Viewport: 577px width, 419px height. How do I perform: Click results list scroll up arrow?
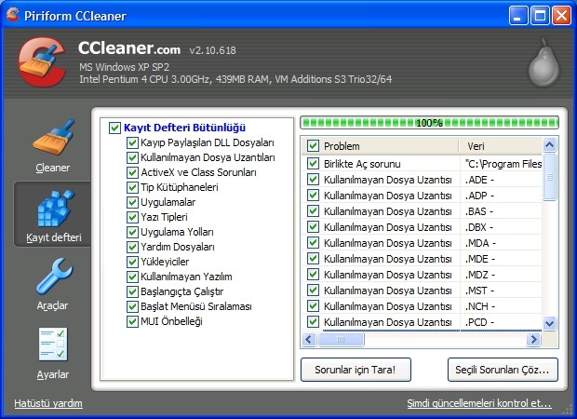click(x=549, y=144)
